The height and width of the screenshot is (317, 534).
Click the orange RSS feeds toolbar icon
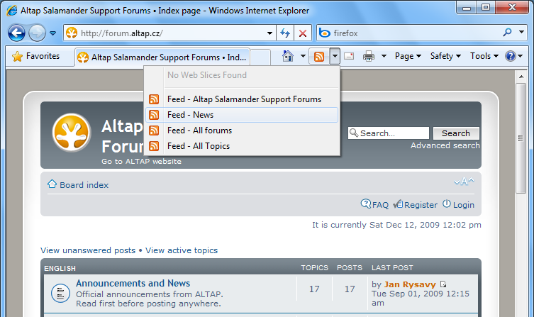tap(319, 56)
